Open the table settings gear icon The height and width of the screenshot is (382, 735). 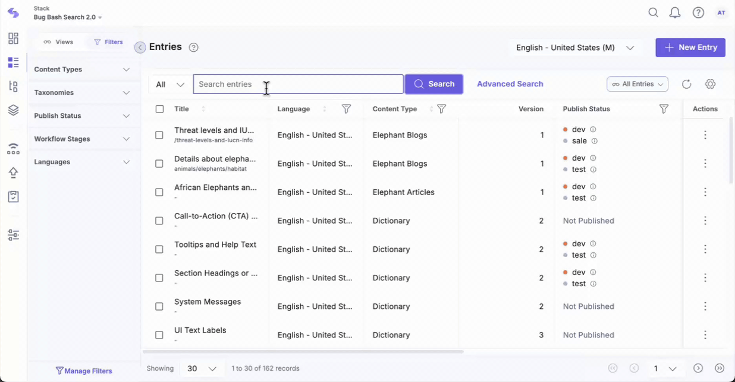pyautogui.click(x=710, y=84)
